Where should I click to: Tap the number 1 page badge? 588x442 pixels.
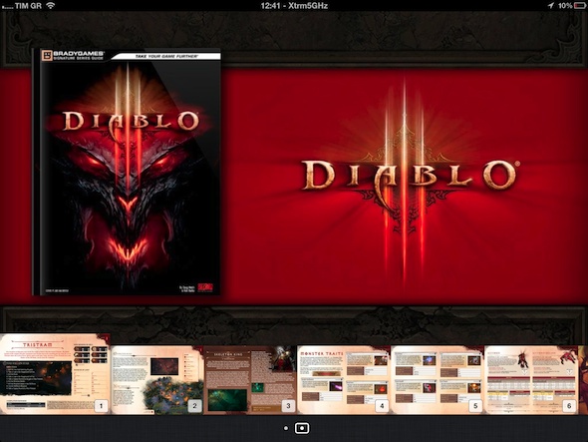(101, 406)
